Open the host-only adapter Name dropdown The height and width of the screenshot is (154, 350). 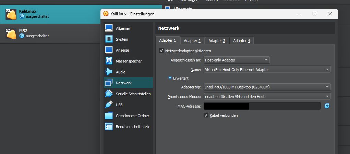pos(267,70)
